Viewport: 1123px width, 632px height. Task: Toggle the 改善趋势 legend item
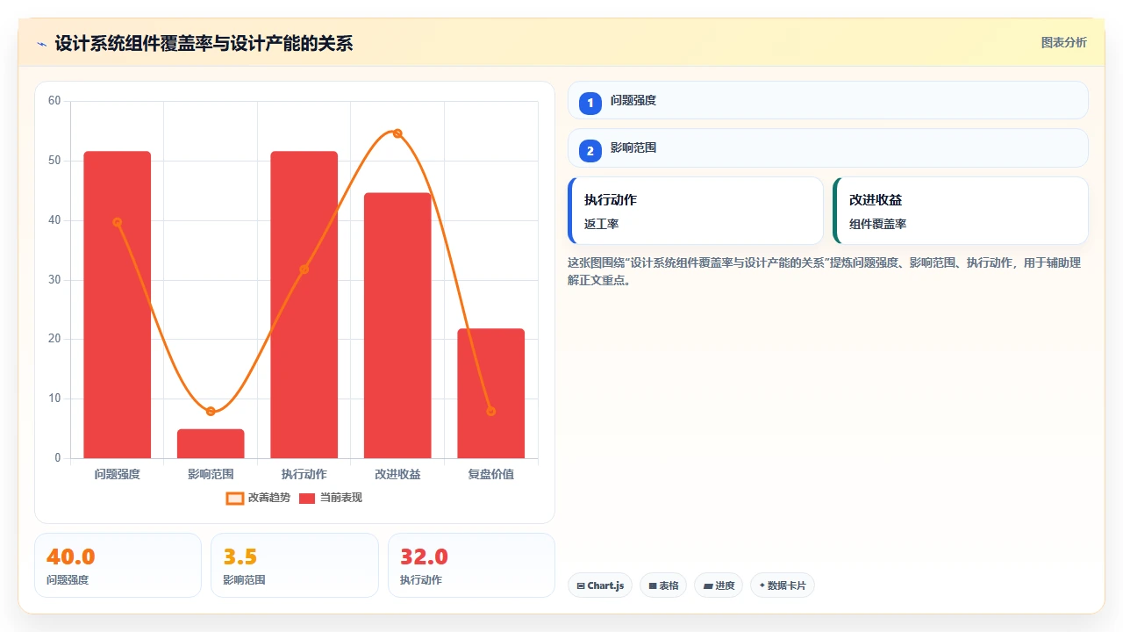(x=258, y=498)
